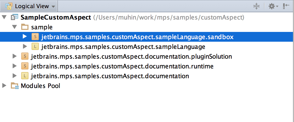Expand the documentation.pluginSolution node arrow

click(x=15, y=56)
